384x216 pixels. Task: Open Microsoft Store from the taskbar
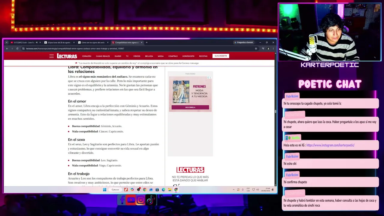coord(157,190)
